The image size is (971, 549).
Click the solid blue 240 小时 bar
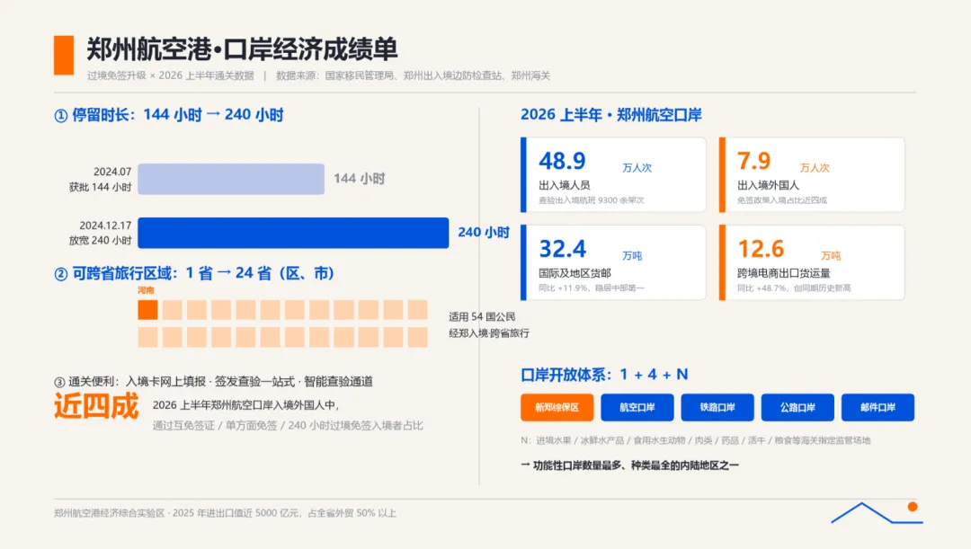(293, 233)
